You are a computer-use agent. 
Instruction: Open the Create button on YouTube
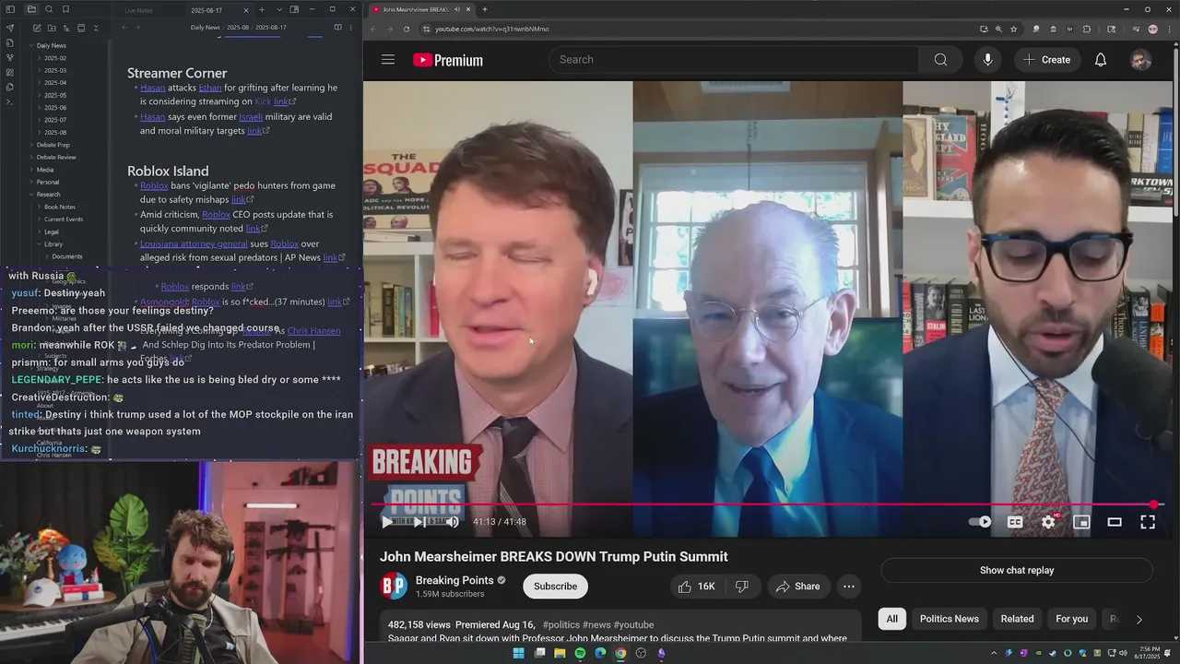1046,60
